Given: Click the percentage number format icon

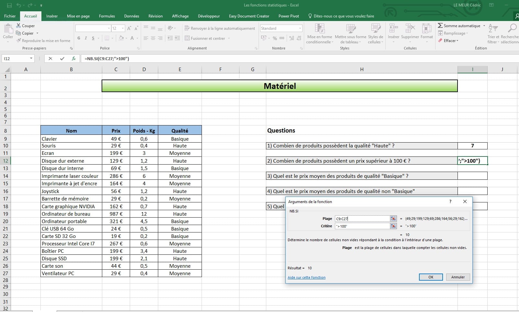Looking at the screenshot, I should (x=274, y=38).
